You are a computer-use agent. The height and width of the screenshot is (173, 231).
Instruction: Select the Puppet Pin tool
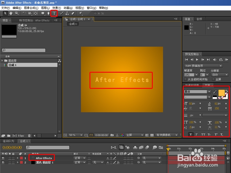pyautogui.click(x=80, y=13)
